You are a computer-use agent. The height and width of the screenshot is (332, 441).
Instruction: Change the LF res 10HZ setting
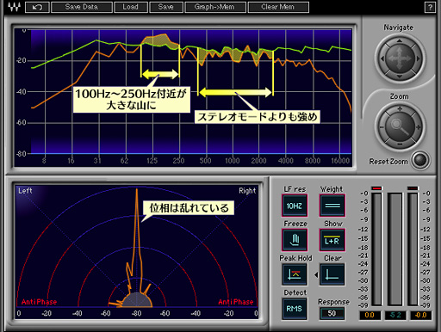tap(295, 206)
